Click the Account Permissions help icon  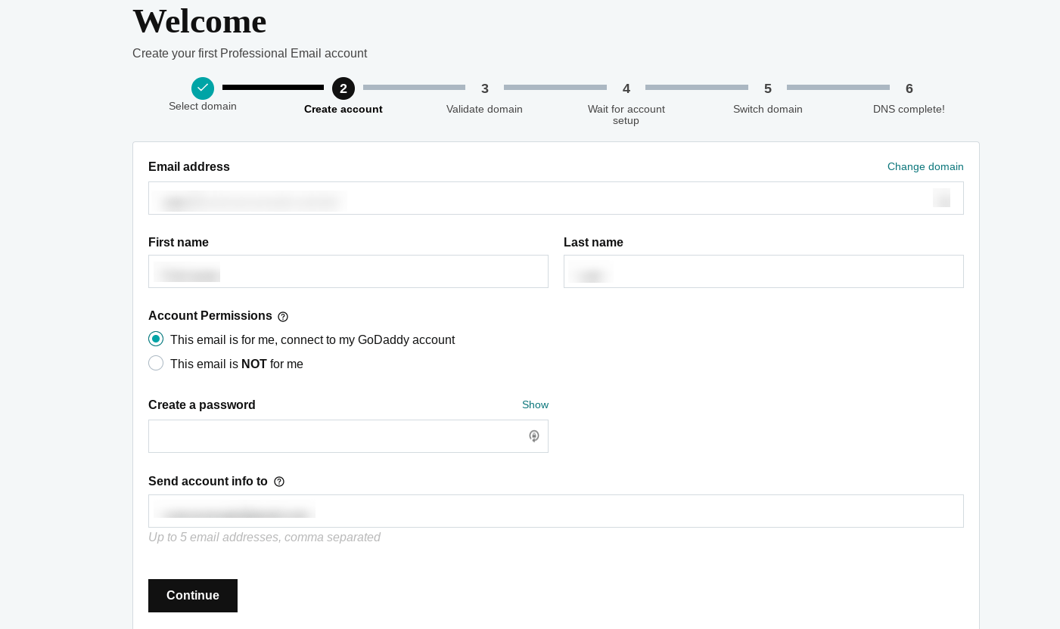click(x=283, y=317)
